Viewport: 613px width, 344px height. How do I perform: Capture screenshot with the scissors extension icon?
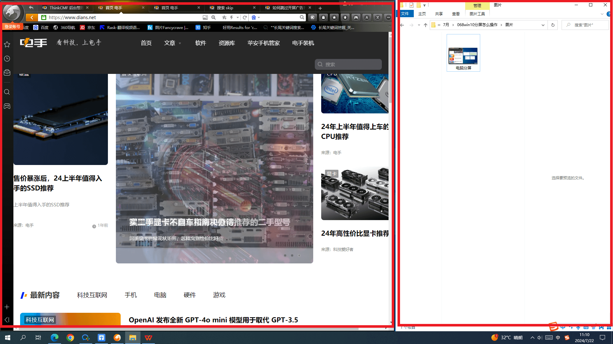(x=377, y=18)
